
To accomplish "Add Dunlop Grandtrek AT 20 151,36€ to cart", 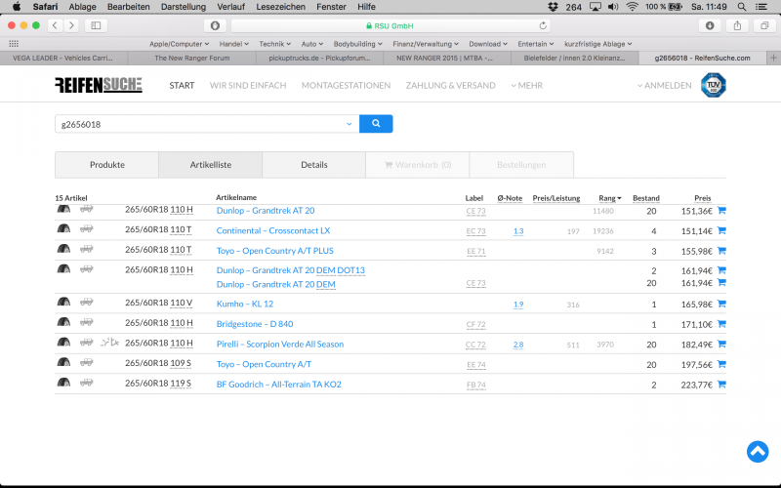I will [x=721, y=211].
